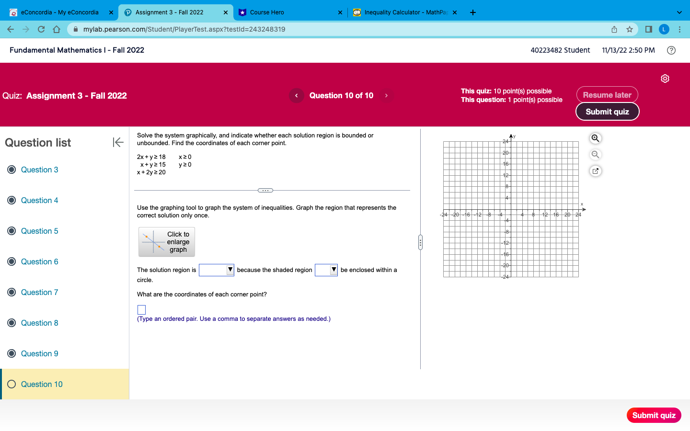Select Question 9 in the list
Screen dimensions: 690x431
[x=39, y=353]
